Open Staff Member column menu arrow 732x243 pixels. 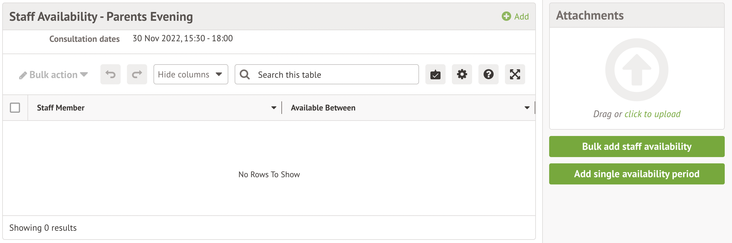tap(274, 108)
